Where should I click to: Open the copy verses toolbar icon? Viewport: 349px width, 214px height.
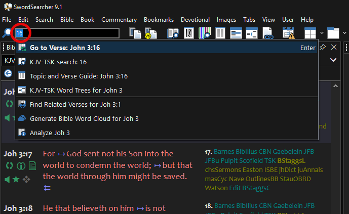tap(135, 33)
